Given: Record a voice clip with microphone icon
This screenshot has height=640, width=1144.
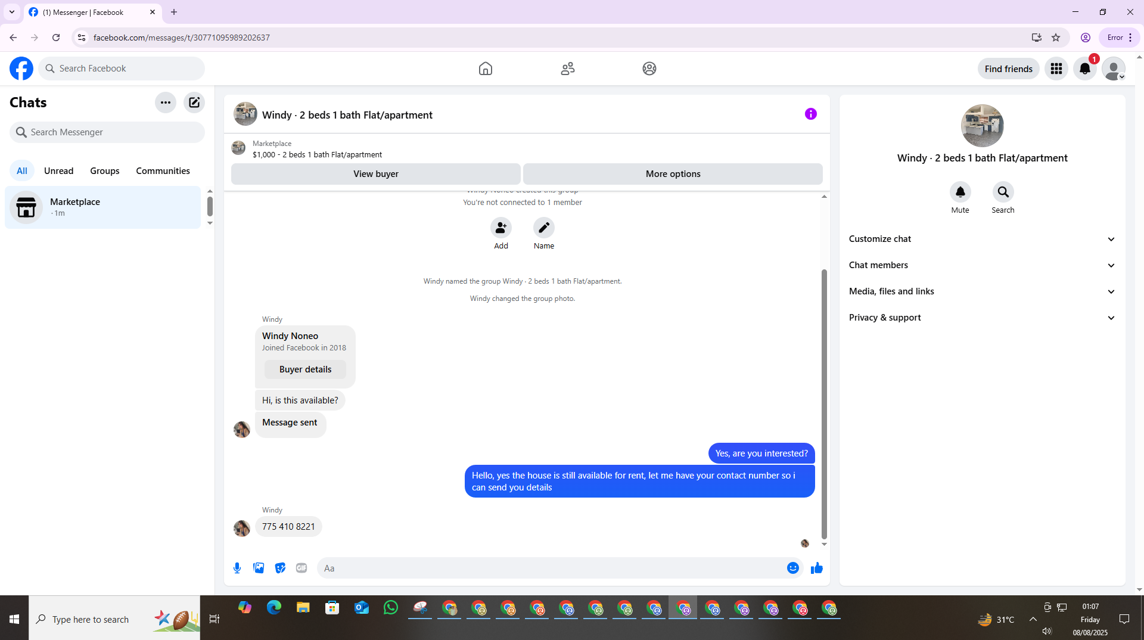Looking at the screenshot, I should pyautogui.click(x=237, y=568).
